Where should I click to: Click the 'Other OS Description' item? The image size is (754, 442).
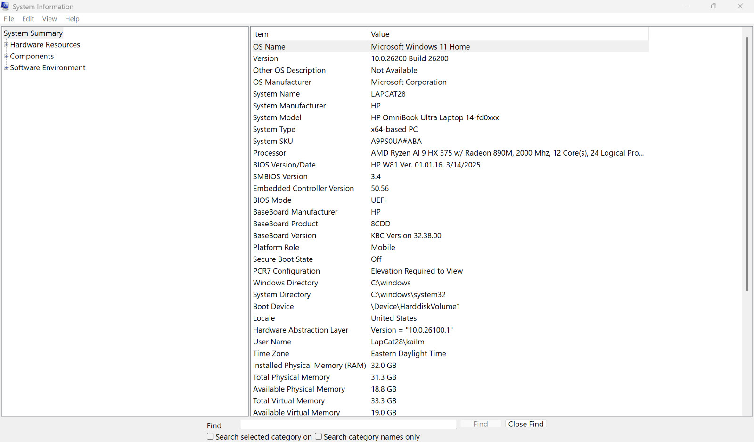289,70
